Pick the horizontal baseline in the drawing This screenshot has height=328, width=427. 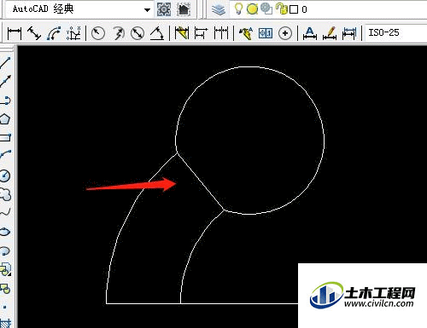point(202,303)
